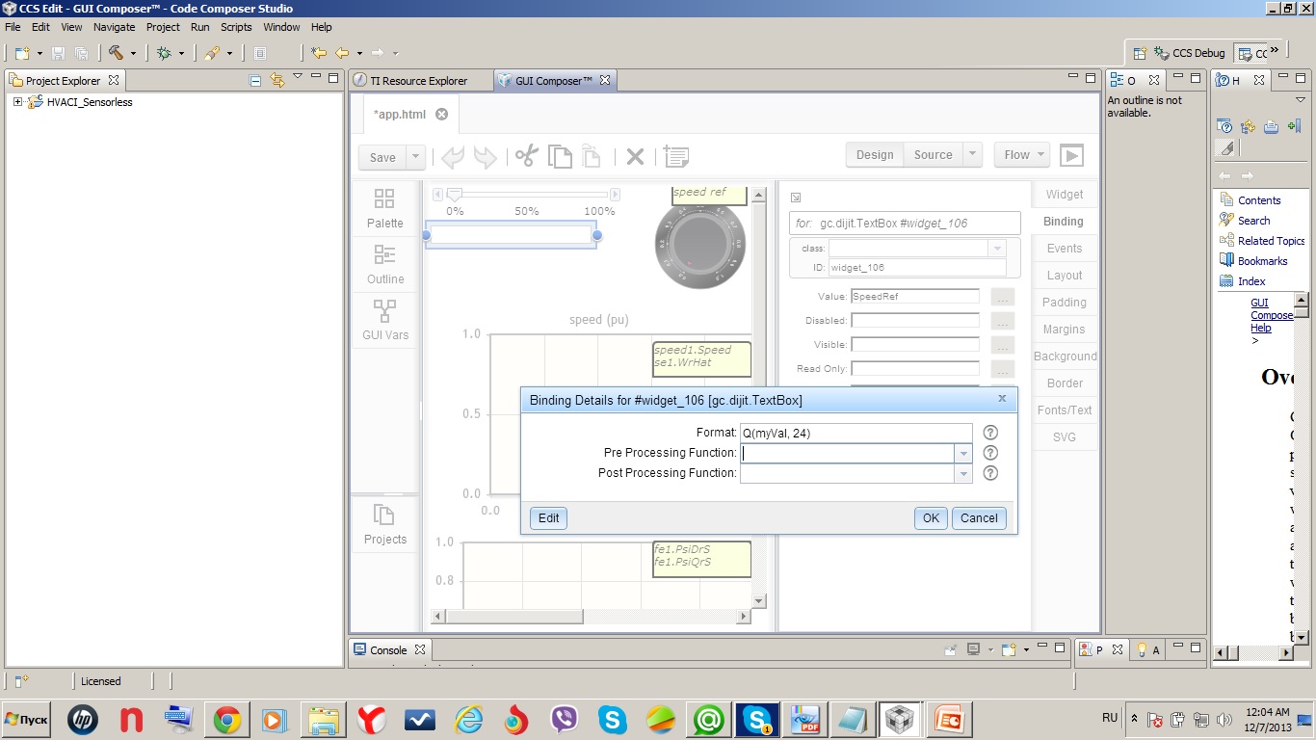
Task: Click help icon beside Pre Processing Function
Action: click(x=989, y=453)
